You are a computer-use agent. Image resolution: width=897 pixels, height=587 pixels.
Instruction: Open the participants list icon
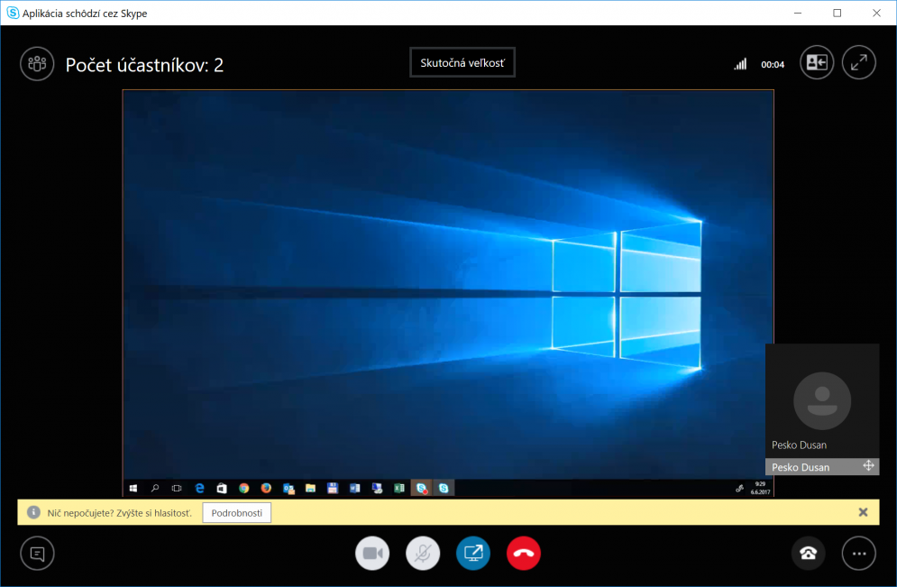37,63
